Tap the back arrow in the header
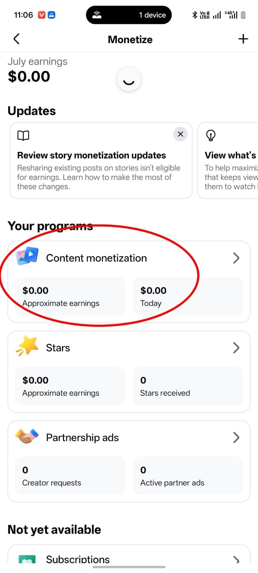The width and height of the screenshot is (258, 573). [x=16, y=39]
